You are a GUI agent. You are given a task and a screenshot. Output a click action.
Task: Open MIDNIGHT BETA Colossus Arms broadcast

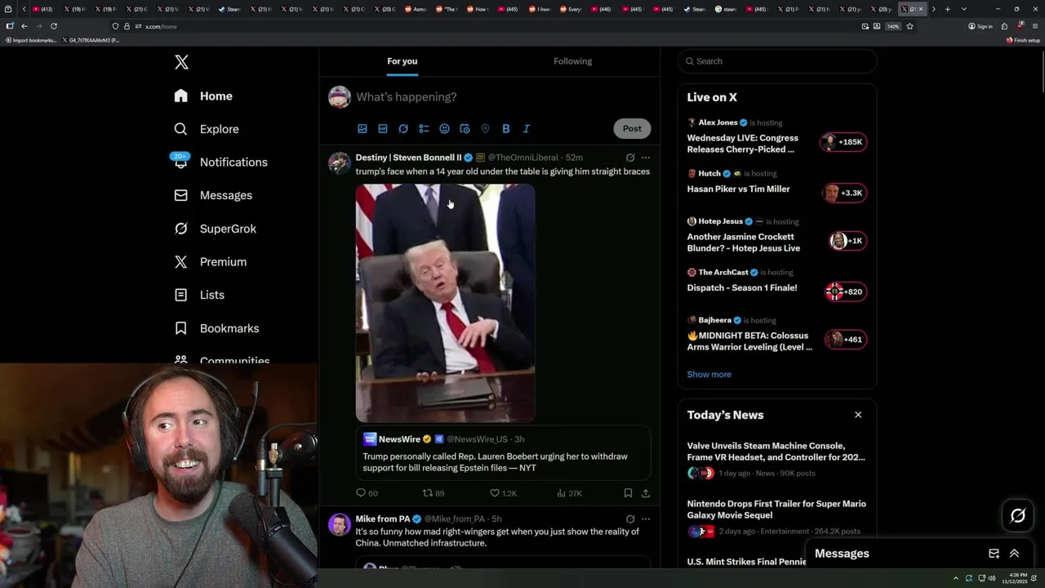(777, 334)
